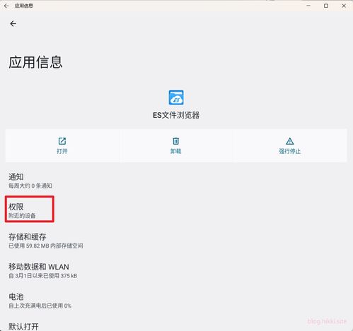The image size is (353, 331).
Task: Click text 每周大约 0 条通知
Action: click(30, 186)
